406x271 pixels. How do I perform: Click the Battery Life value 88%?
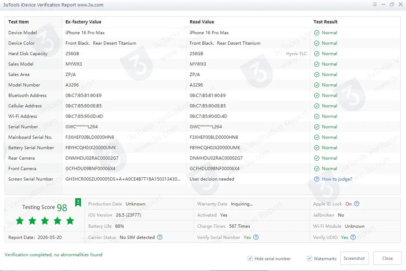(120, 226)
